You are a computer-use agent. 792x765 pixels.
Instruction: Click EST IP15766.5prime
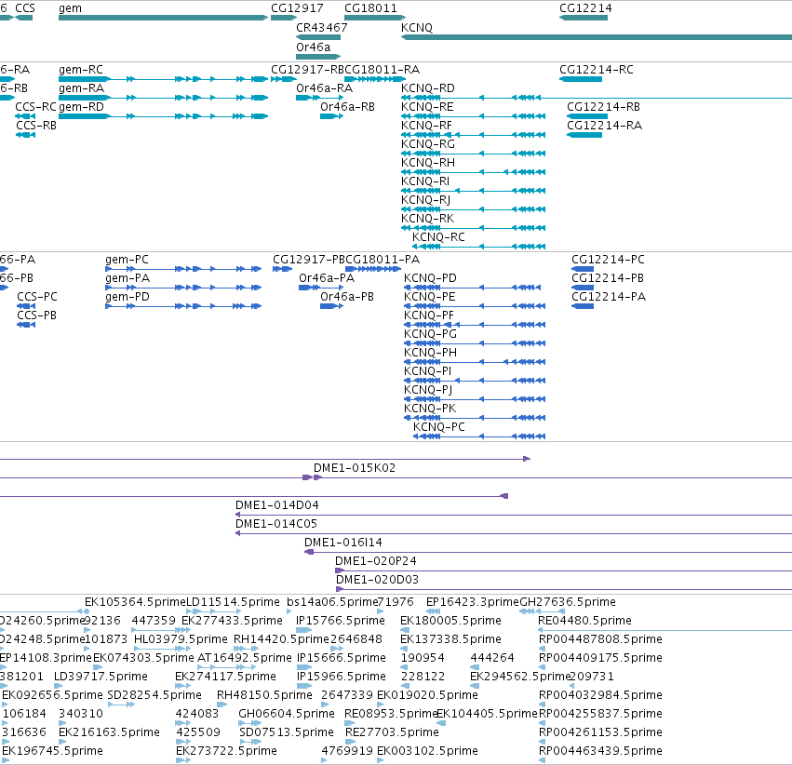pyautogui.click(x=341, y=621)
